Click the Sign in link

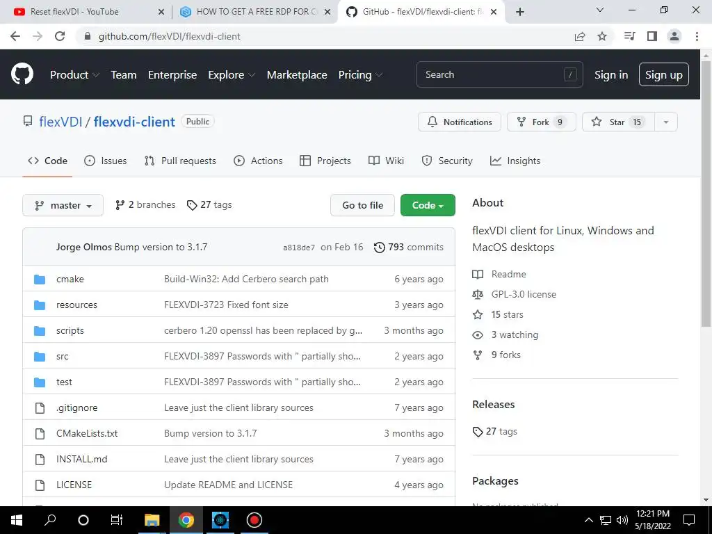pyautogui.click(x=611, y=75)
